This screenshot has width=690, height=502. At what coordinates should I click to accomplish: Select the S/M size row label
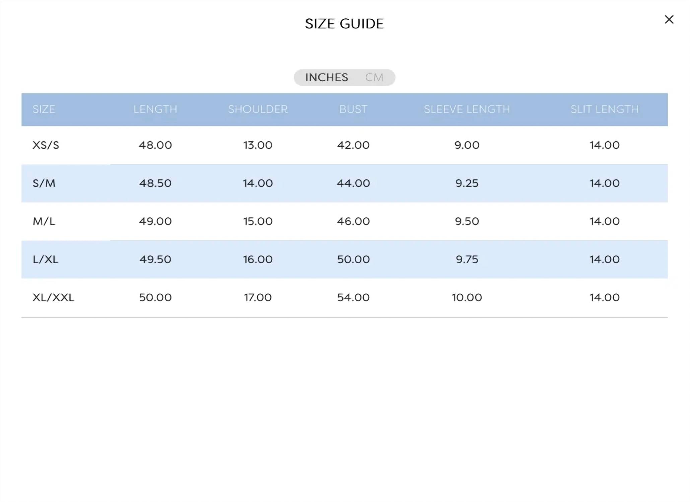pos(44,183)
